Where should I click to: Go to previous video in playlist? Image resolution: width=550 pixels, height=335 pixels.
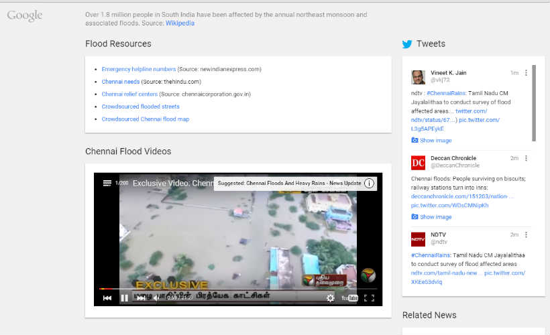coord(107,298)
